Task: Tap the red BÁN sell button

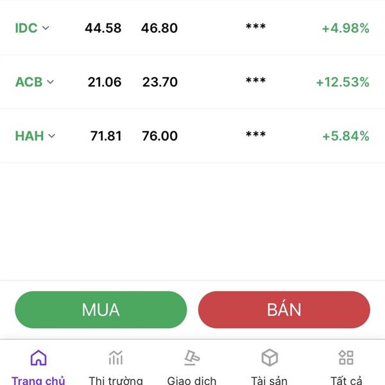Action: (x=284, y=310)
